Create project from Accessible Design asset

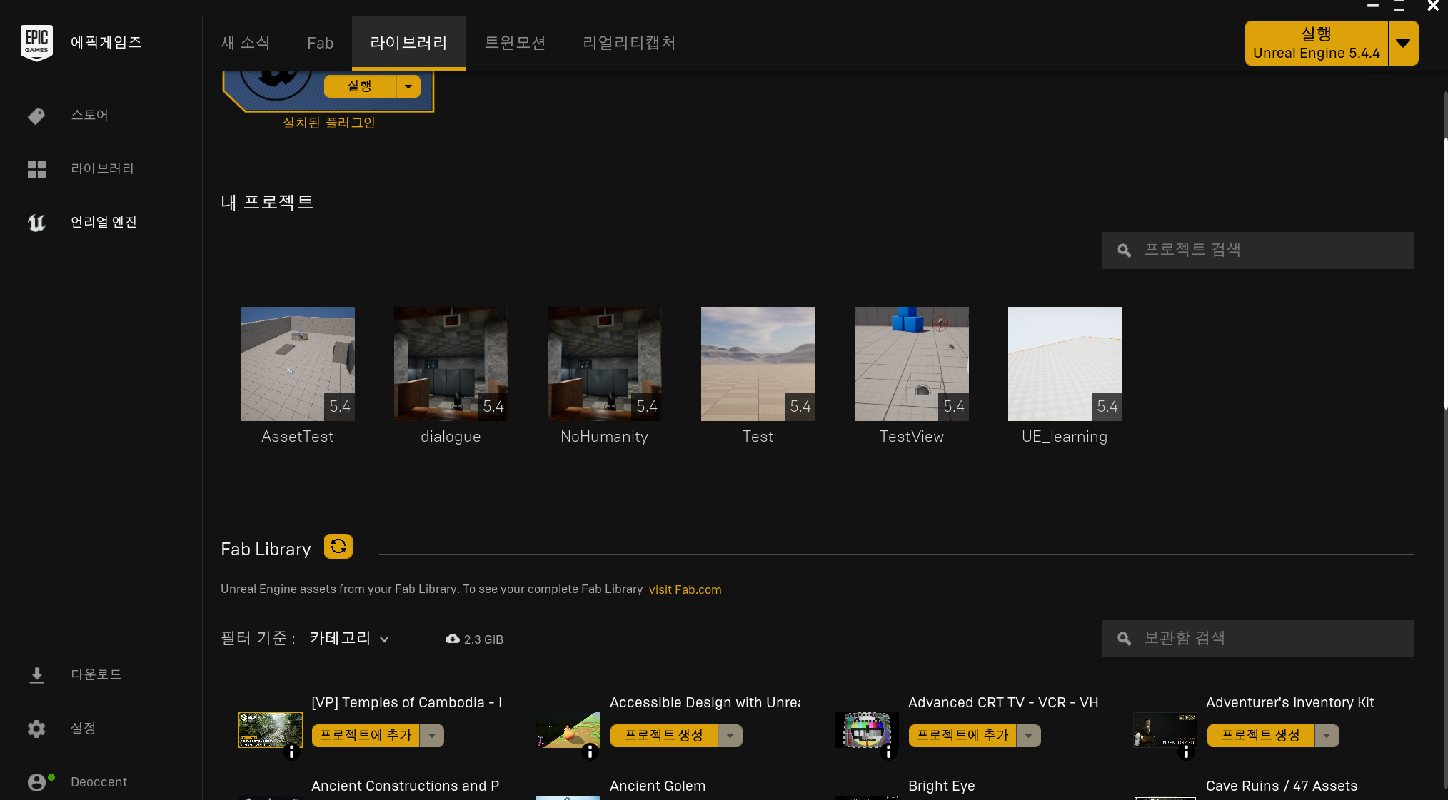click(x=664, y=735)
